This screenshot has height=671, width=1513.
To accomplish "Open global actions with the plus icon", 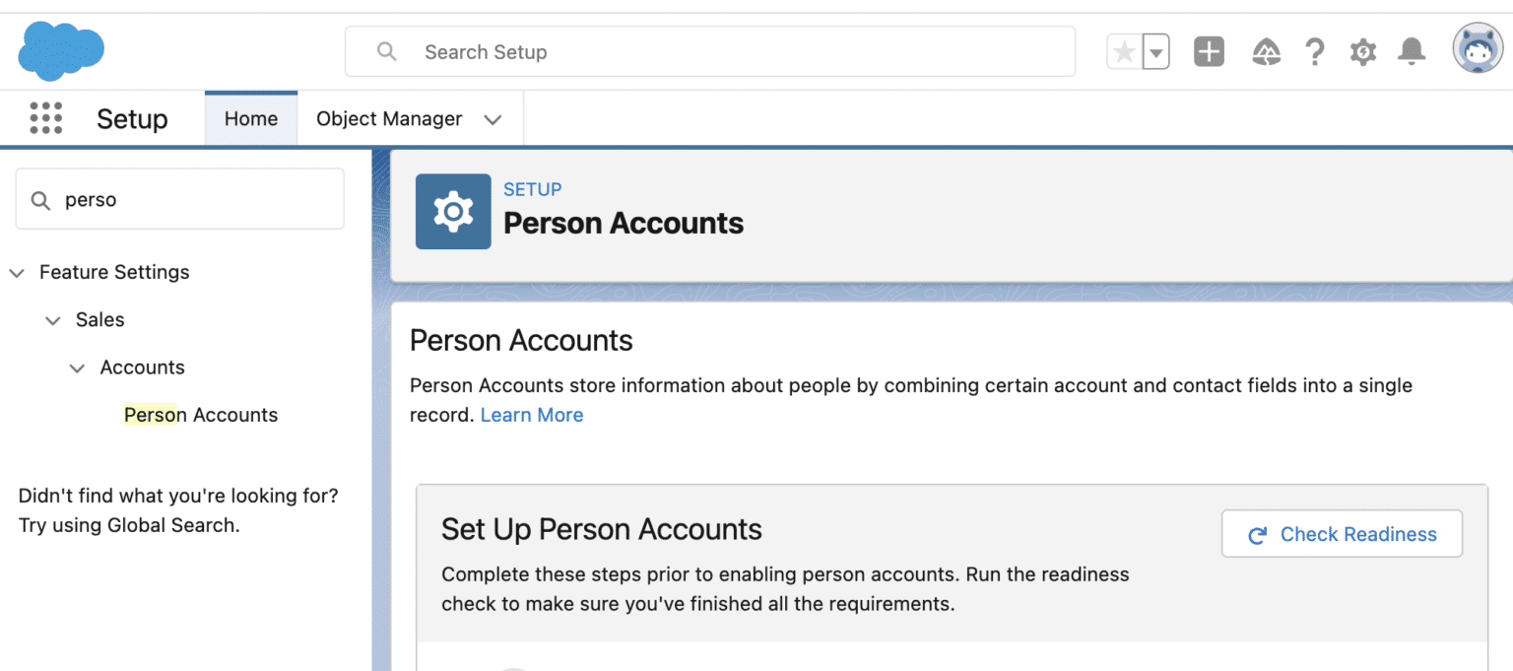I will click(x=1208, y=51).
